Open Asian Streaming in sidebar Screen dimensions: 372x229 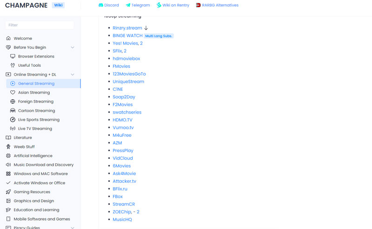point(34,93)
